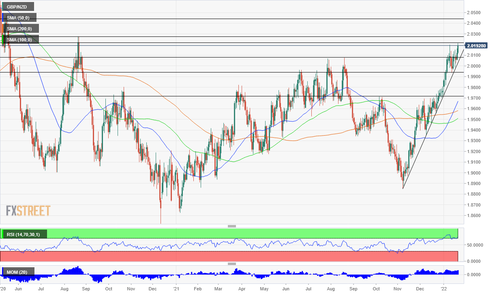495x294 pixels.
Task: Click the RSI (14,70,30,1) indicator label
Action: 24,234
